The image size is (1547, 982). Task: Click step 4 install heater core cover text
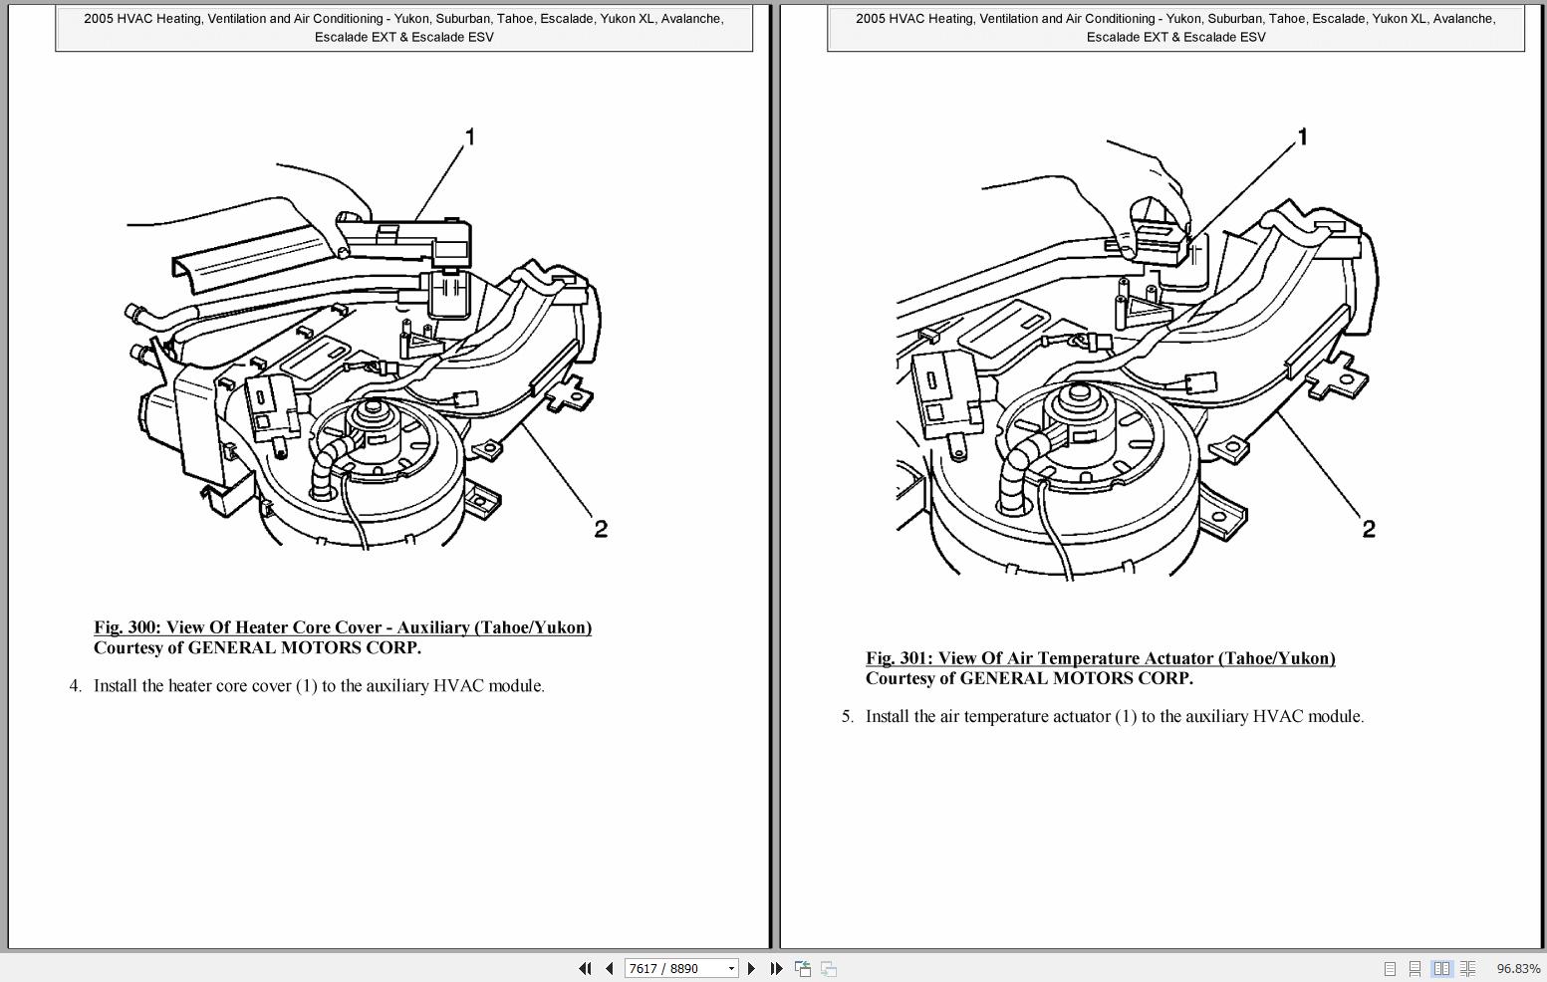coord(319,686)
